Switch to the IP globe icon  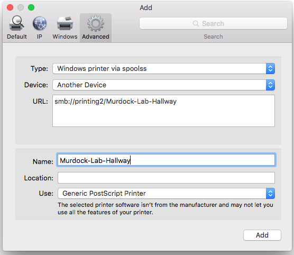[40, 23]
